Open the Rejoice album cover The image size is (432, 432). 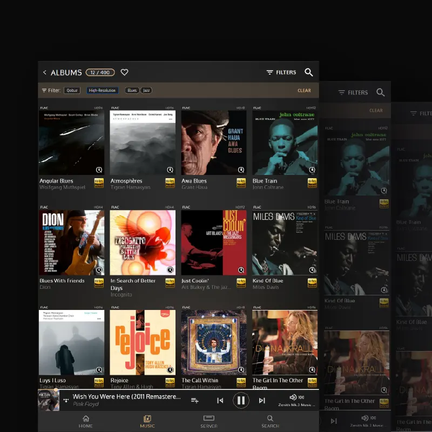pyautogui.click(x=143, y=342)
